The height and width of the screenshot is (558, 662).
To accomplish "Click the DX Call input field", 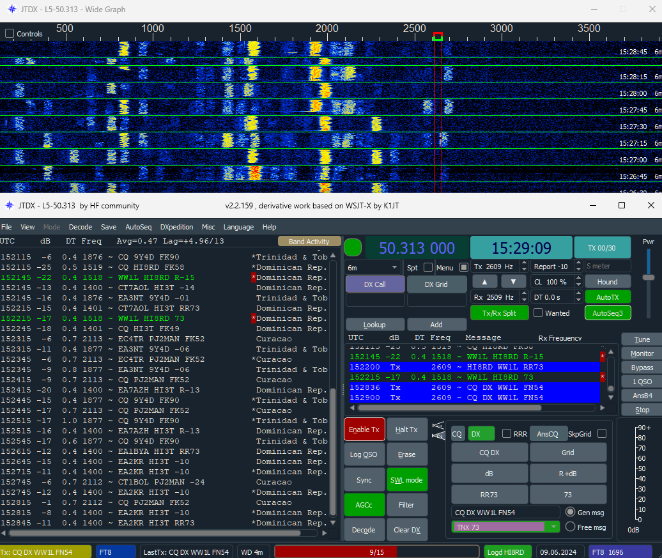I will tap(375, 300).
